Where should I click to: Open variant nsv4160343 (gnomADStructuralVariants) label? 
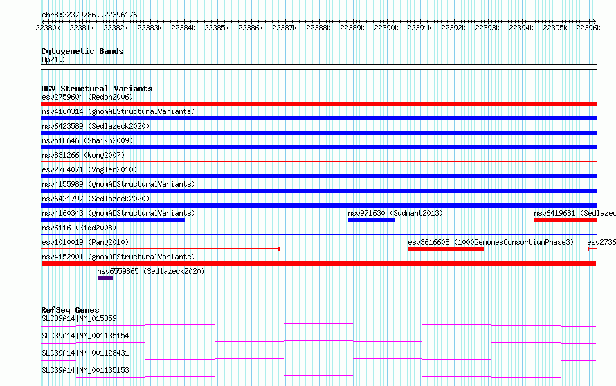[x=118, y=213]
